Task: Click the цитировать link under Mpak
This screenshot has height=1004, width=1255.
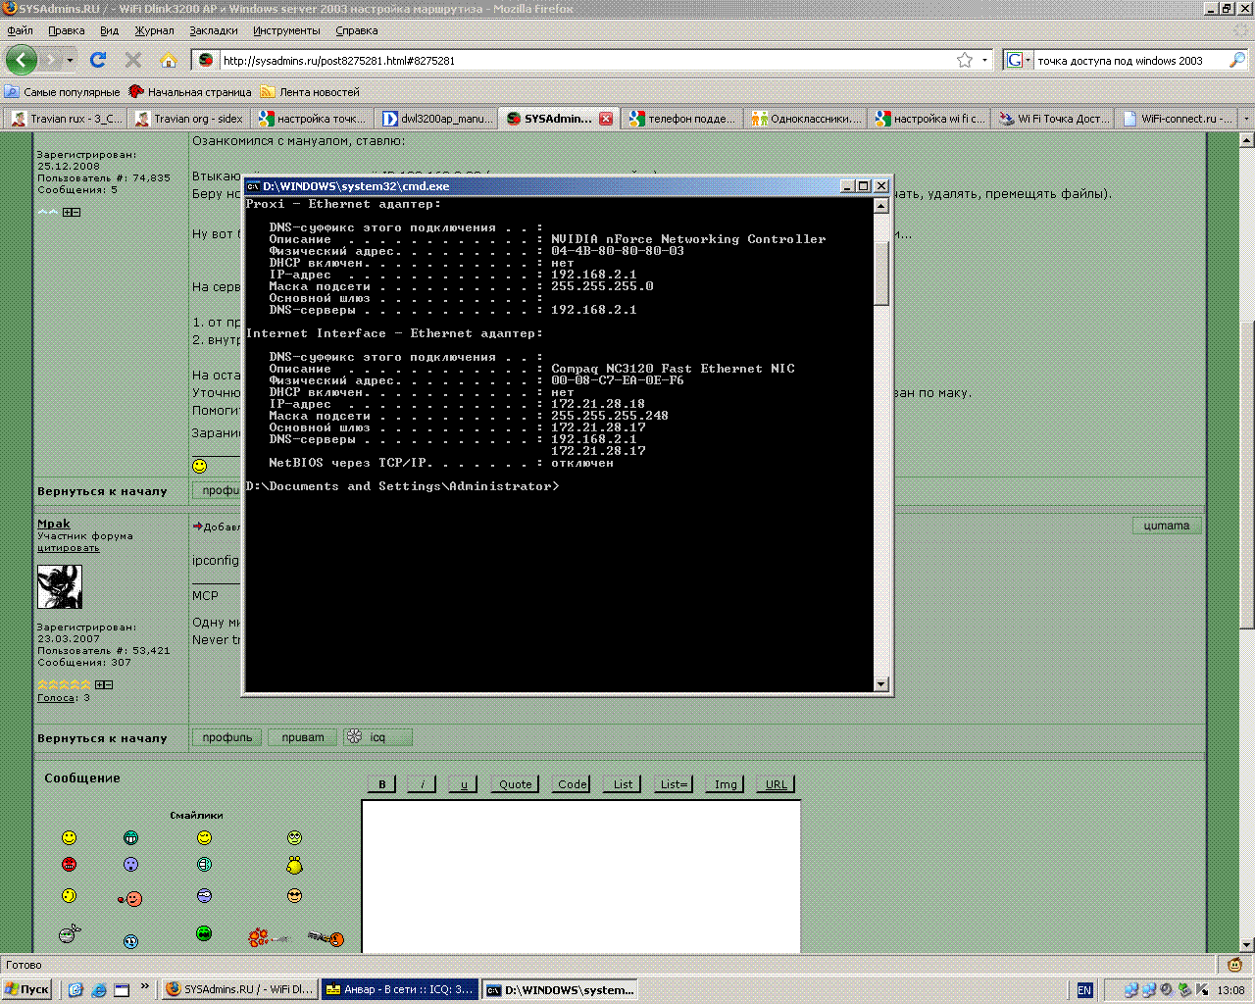Action: click(x=69, y=548)
